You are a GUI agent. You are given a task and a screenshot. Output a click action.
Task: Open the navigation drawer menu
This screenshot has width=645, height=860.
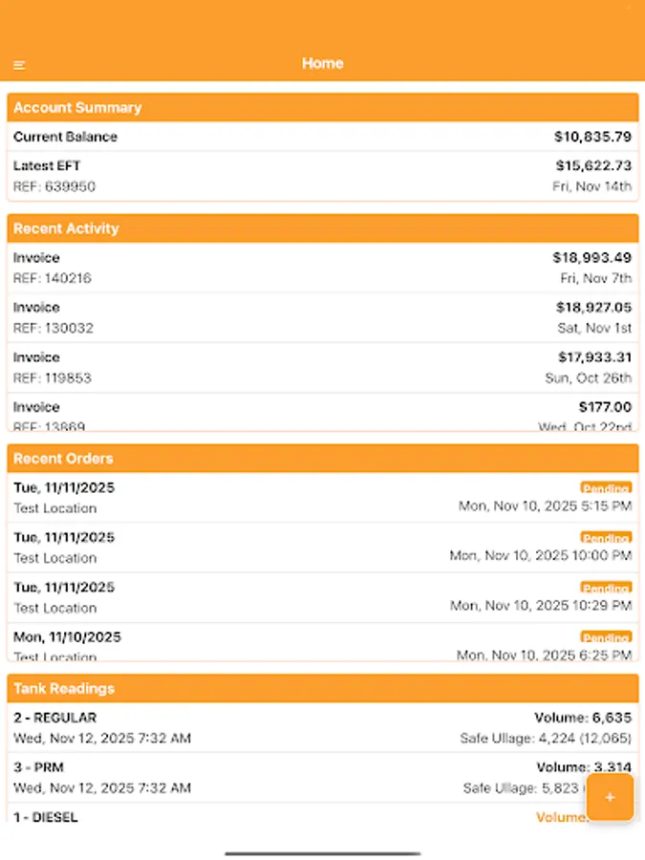coord(19,63)
